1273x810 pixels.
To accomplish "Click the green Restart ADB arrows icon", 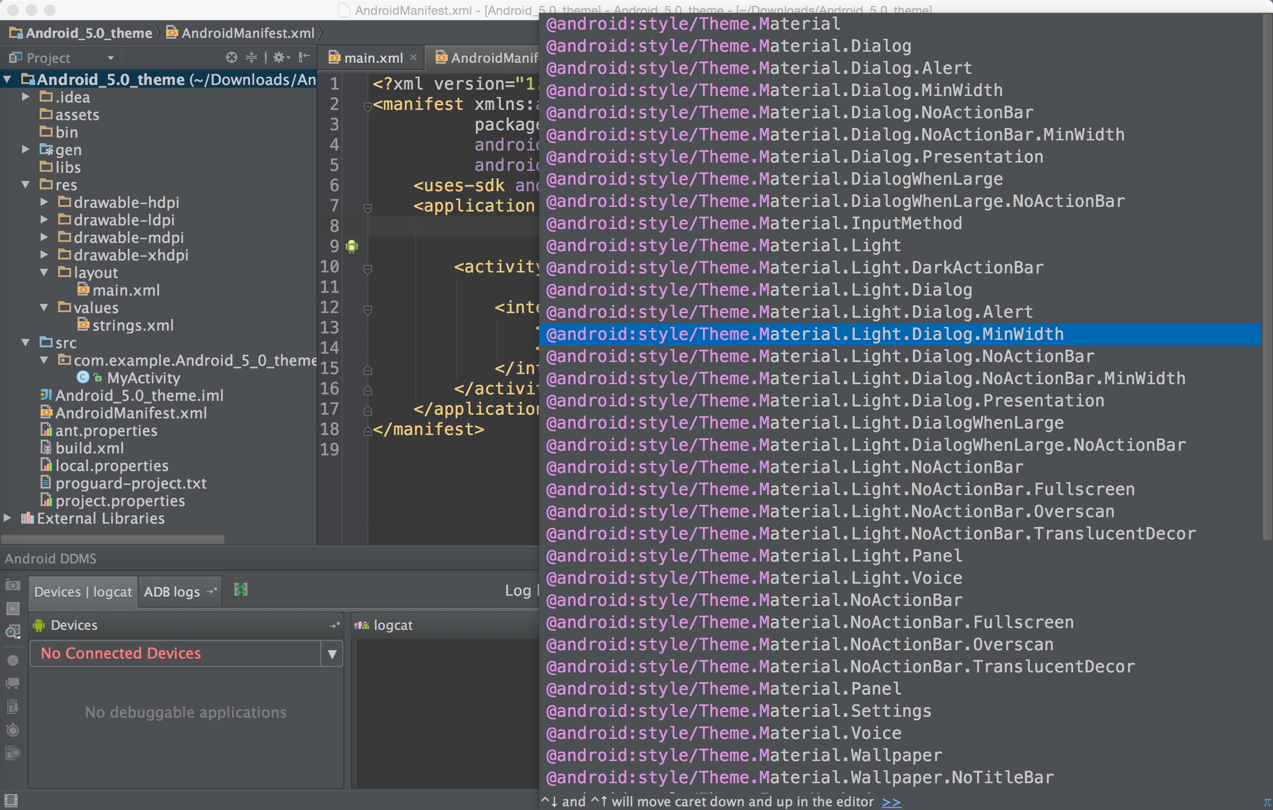I will coord(240,589).
